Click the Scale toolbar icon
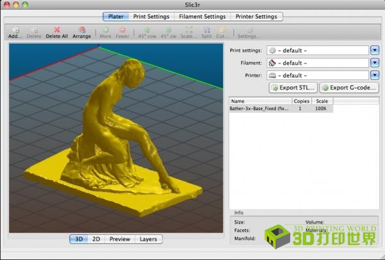This screenshot has width=385, height=260. [189, 30]
